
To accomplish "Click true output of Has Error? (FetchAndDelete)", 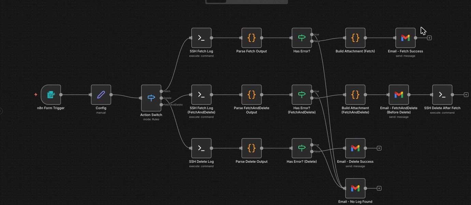I will tap(312, 91).
